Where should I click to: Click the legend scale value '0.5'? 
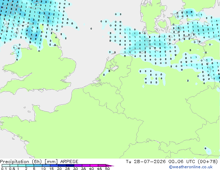pyautogui.click(x=12, y=169)
